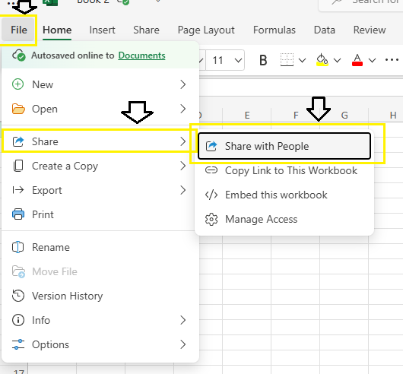403x374 pixels.
Task: Click the Share with People icon
Action: pos(211,146)
